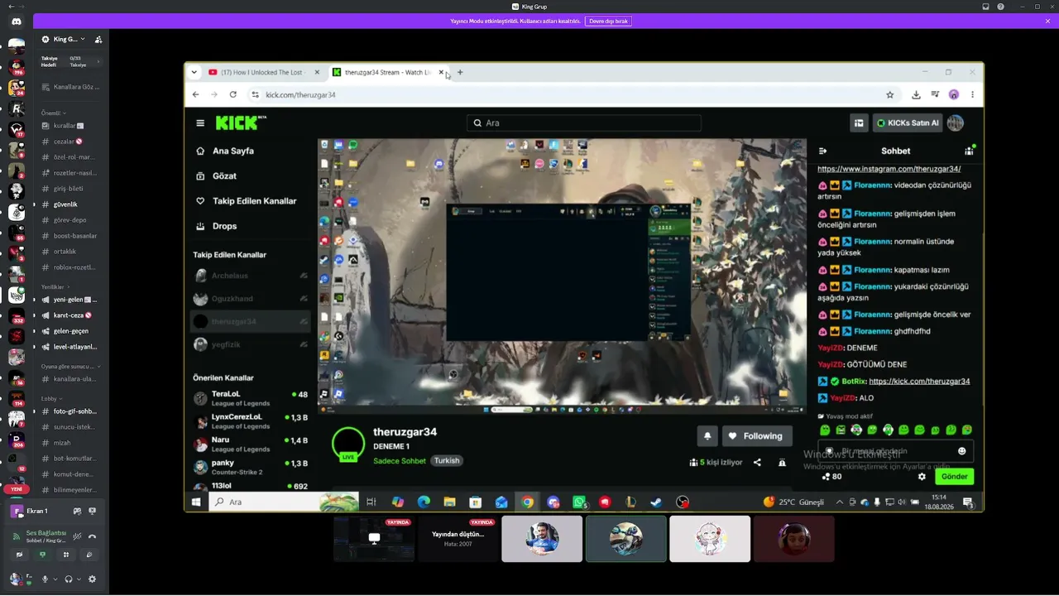Toggle Discord screen share button
Screen dimensions: 1059x596
coord(43,555)
